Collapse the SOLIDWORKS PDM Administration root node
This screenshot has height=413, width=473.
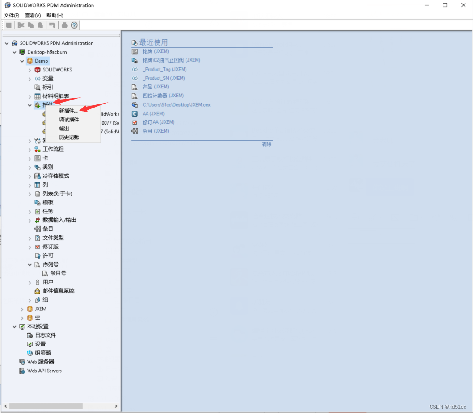(7, 43)
